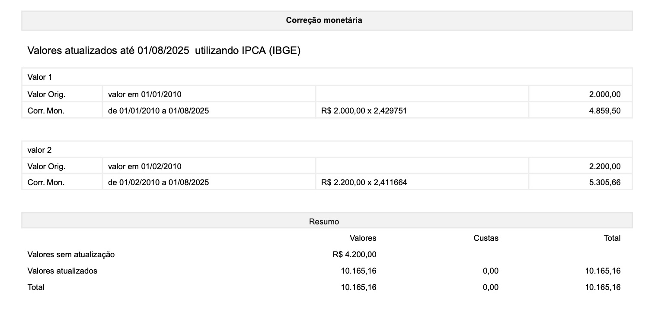Click the Correção monetária title bar
Screen dimensions: 658x315
click(x=324, y=20)
